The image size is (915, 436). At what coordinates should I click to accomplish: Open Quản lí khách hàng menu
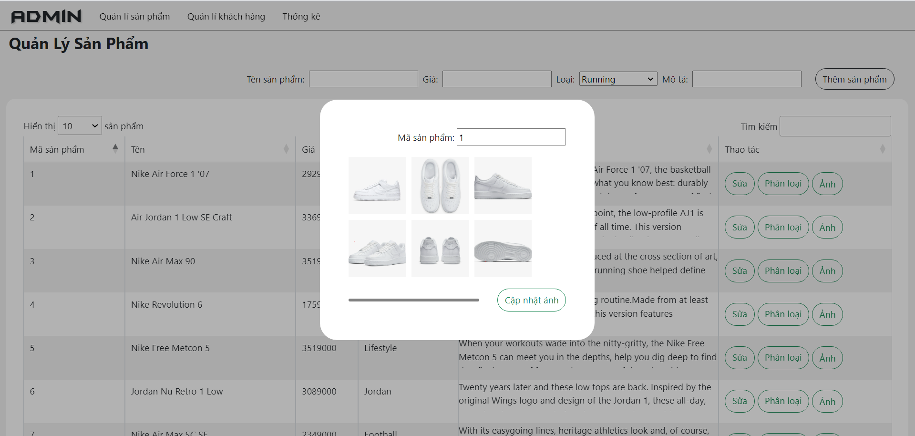point(226,17)
